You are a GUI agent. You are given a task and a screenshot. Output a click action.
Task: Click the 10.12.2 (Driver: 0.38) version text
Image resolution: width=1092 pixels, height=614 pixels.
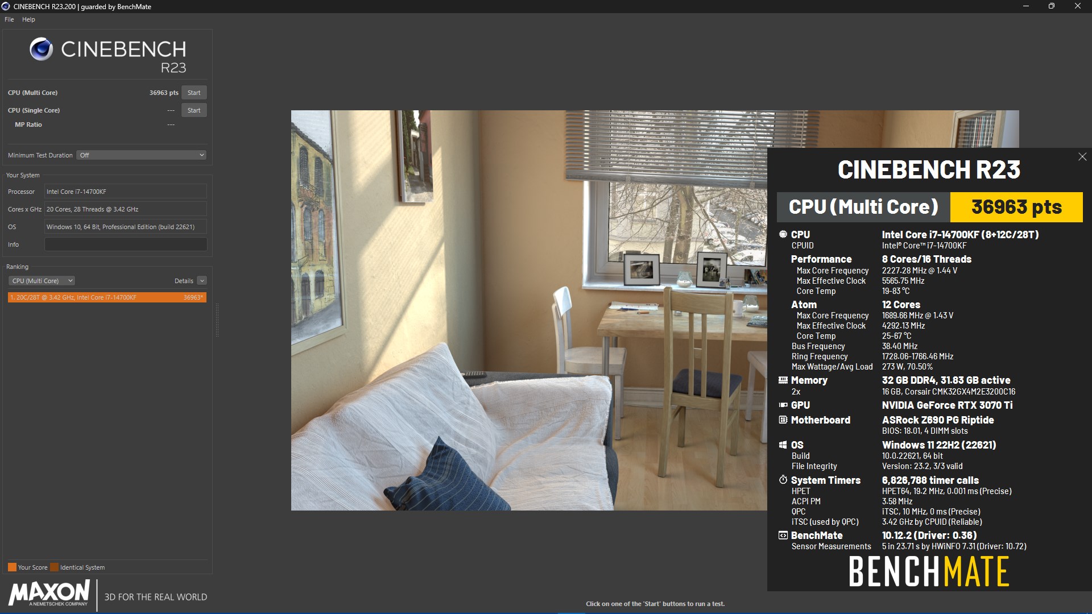pos(929,536)
